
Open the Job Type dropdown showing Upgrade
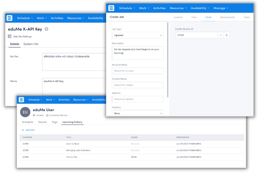point(138,35)
